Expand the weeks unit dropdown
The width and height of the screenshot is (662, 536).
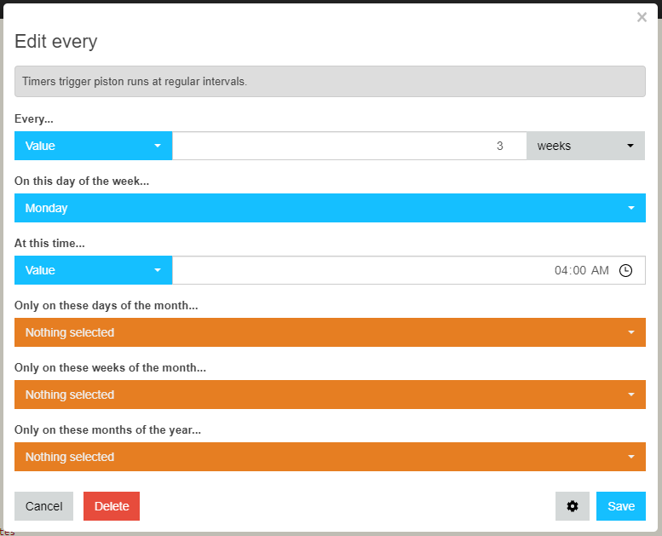point(585,146)
